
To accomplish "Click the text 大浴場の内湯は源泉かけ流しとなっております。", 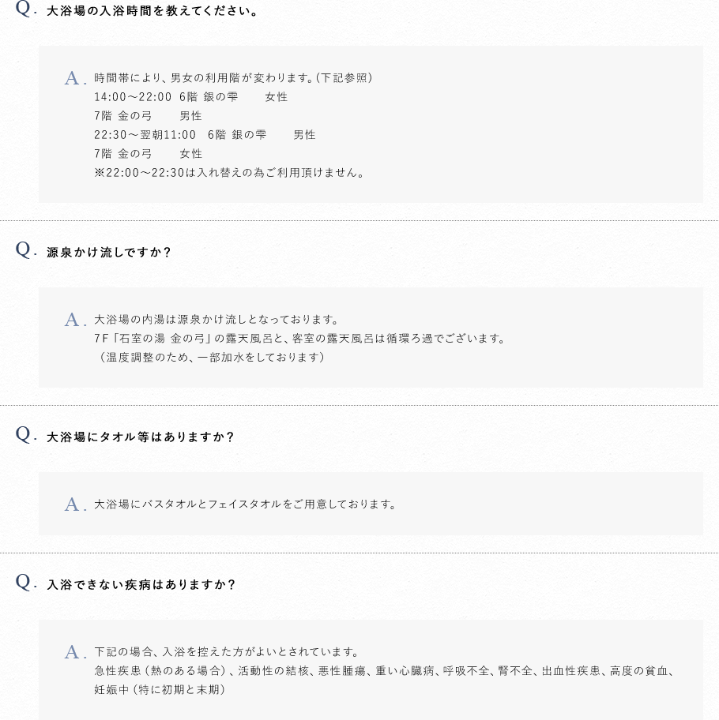I will (216, 320).
